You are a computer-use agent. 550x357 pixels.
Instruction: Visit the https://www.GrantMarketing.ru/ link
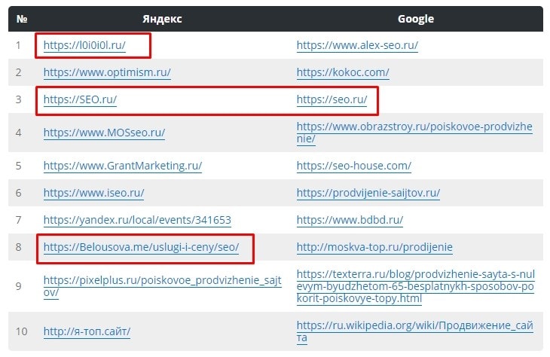pos(123,166)
